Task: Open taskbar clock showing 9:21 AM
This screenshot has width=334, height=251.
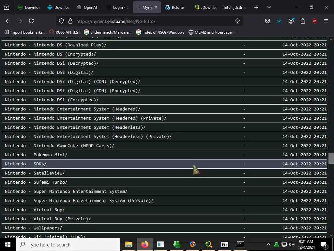Action: coord(306,244)
